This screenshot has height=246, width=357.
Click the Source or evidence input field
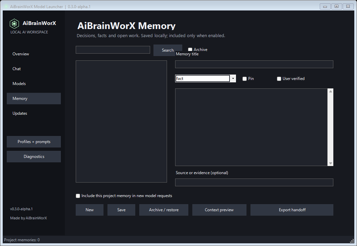254,182
